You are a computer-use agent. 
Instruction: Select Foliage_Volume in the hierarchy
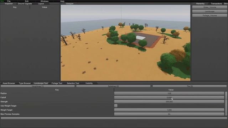click(x=209, y=15)
